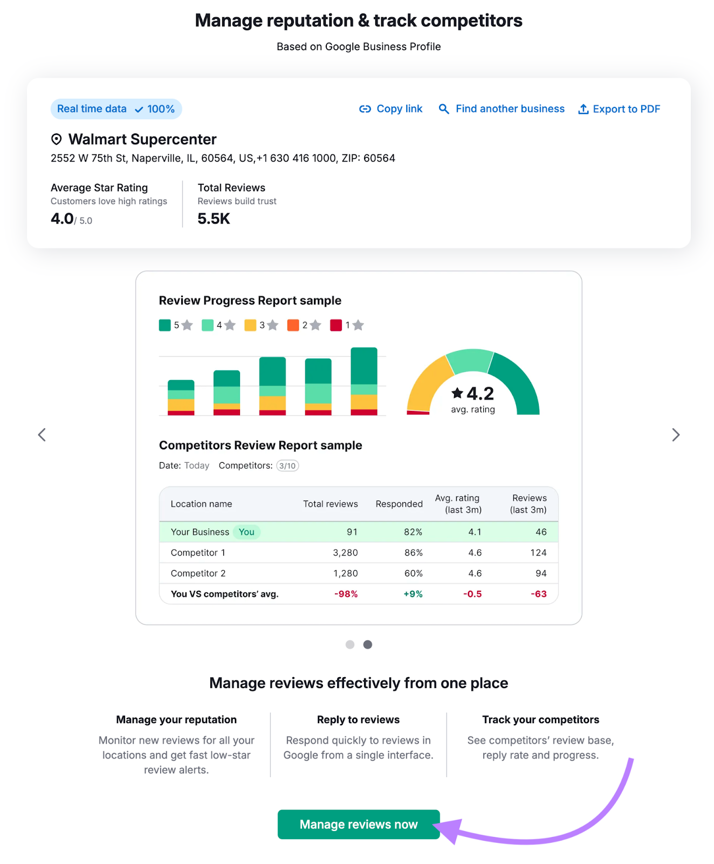Toggle the 5-star legend swatch
The width and height of the screenshot is (714, 864).
(165, 325)
